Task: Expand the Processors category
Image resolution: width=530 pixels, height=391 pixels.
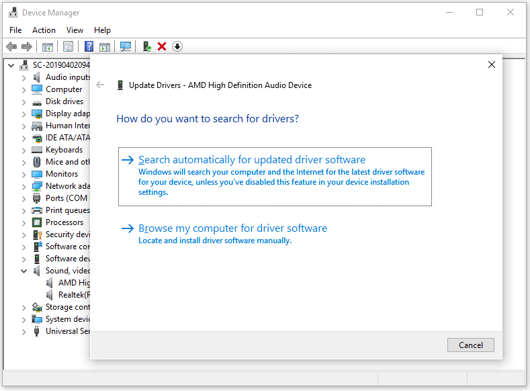Action: click(24, 223)
